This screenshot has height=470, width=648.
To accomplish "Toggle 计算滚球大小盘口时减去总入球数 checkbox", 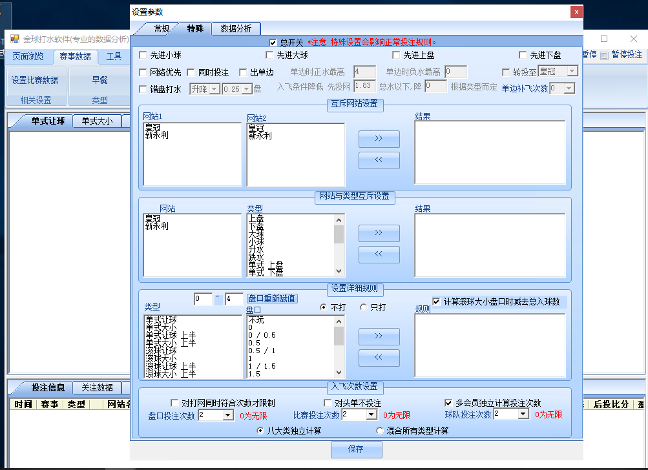I will tap(436, 301).
